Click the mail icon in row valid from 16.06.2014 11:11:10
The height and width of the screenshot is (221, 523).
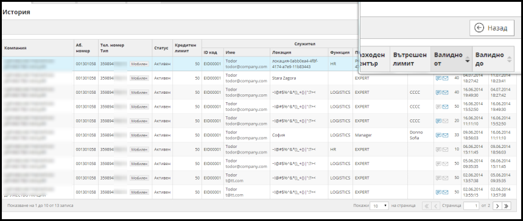445,121
